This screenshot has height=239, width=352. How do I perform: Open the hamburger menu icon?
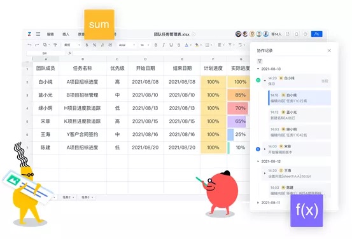(38, 34)
